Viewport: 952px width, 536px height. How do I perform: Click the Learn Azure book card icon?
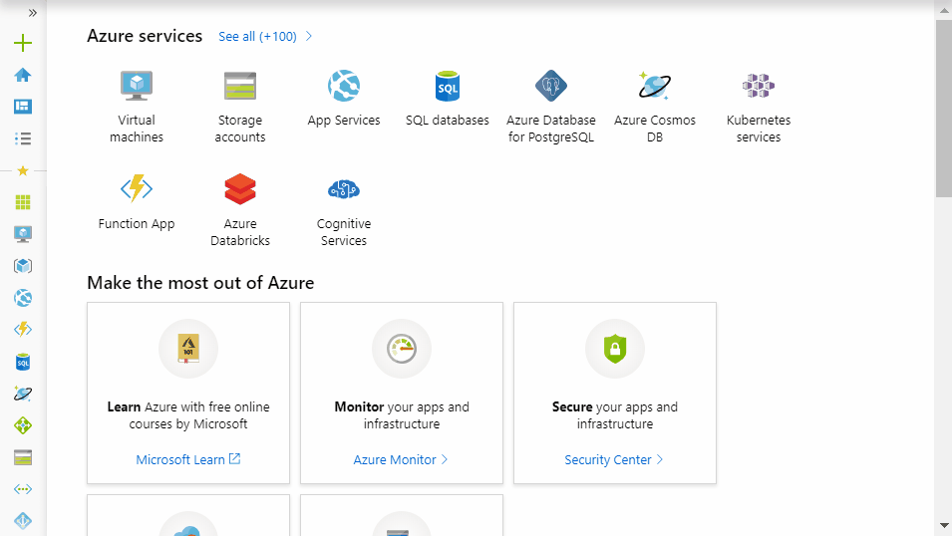pyautogui.click(x=188, y=349)
